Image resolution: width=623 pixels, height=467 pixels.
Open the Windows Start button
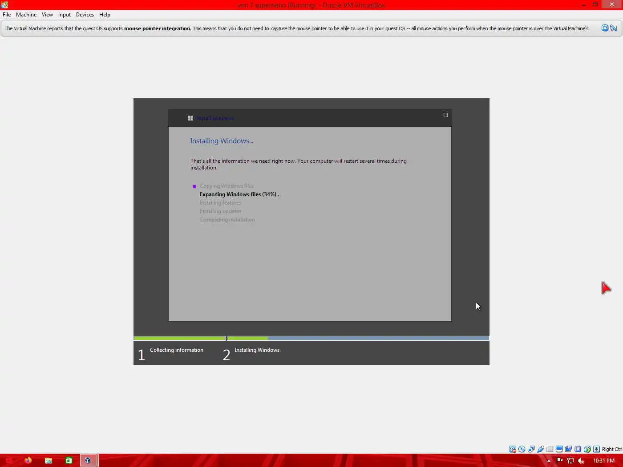pyautogui.click(x=9, y=460)
